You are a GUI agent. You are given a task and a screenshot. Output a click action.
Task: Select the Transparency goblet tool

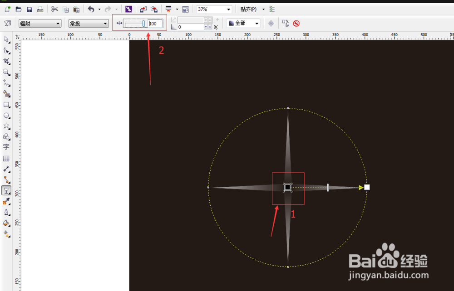tap(6, 190)
